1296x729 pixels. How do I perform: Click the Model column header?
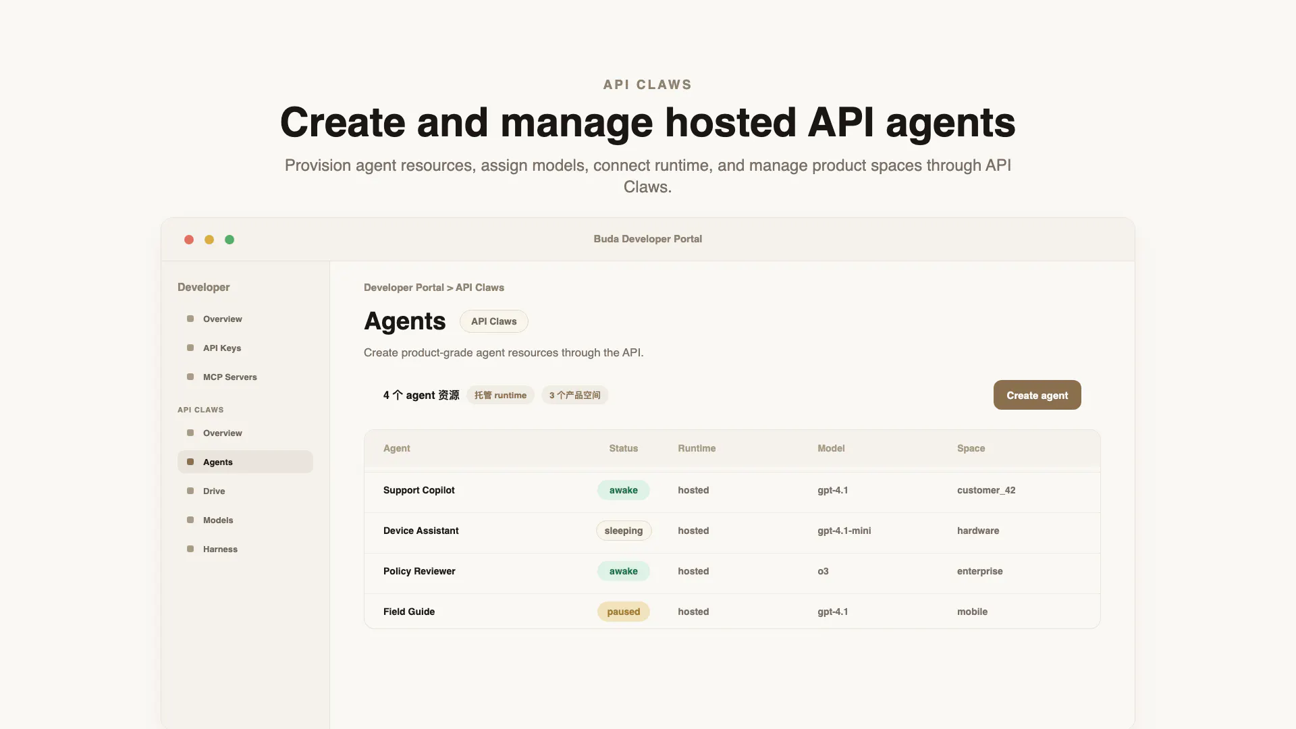(x=831, y=448)
